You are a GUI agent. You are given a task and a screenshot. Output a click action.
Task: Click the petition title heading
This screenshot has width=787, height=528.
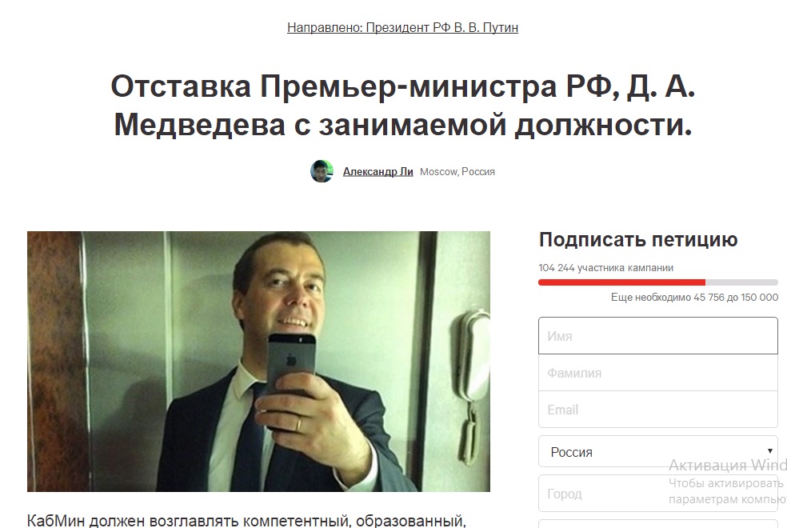402,106
